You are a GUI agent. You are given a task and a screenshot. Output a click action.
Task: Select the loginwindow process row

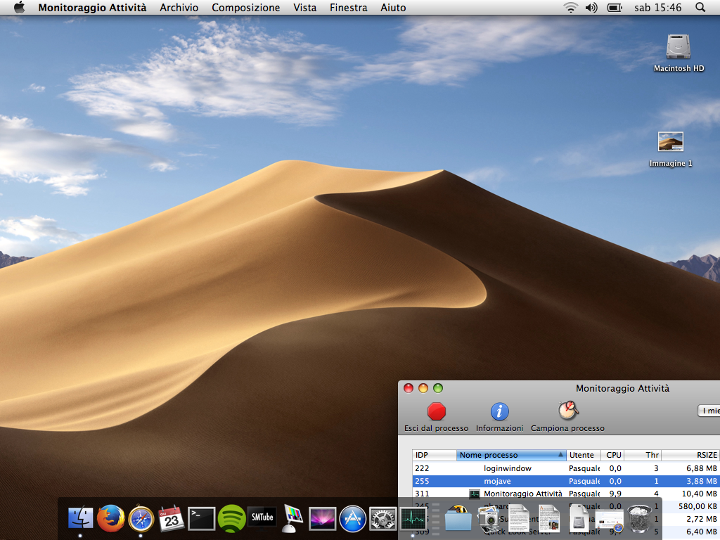click(566, 468)
